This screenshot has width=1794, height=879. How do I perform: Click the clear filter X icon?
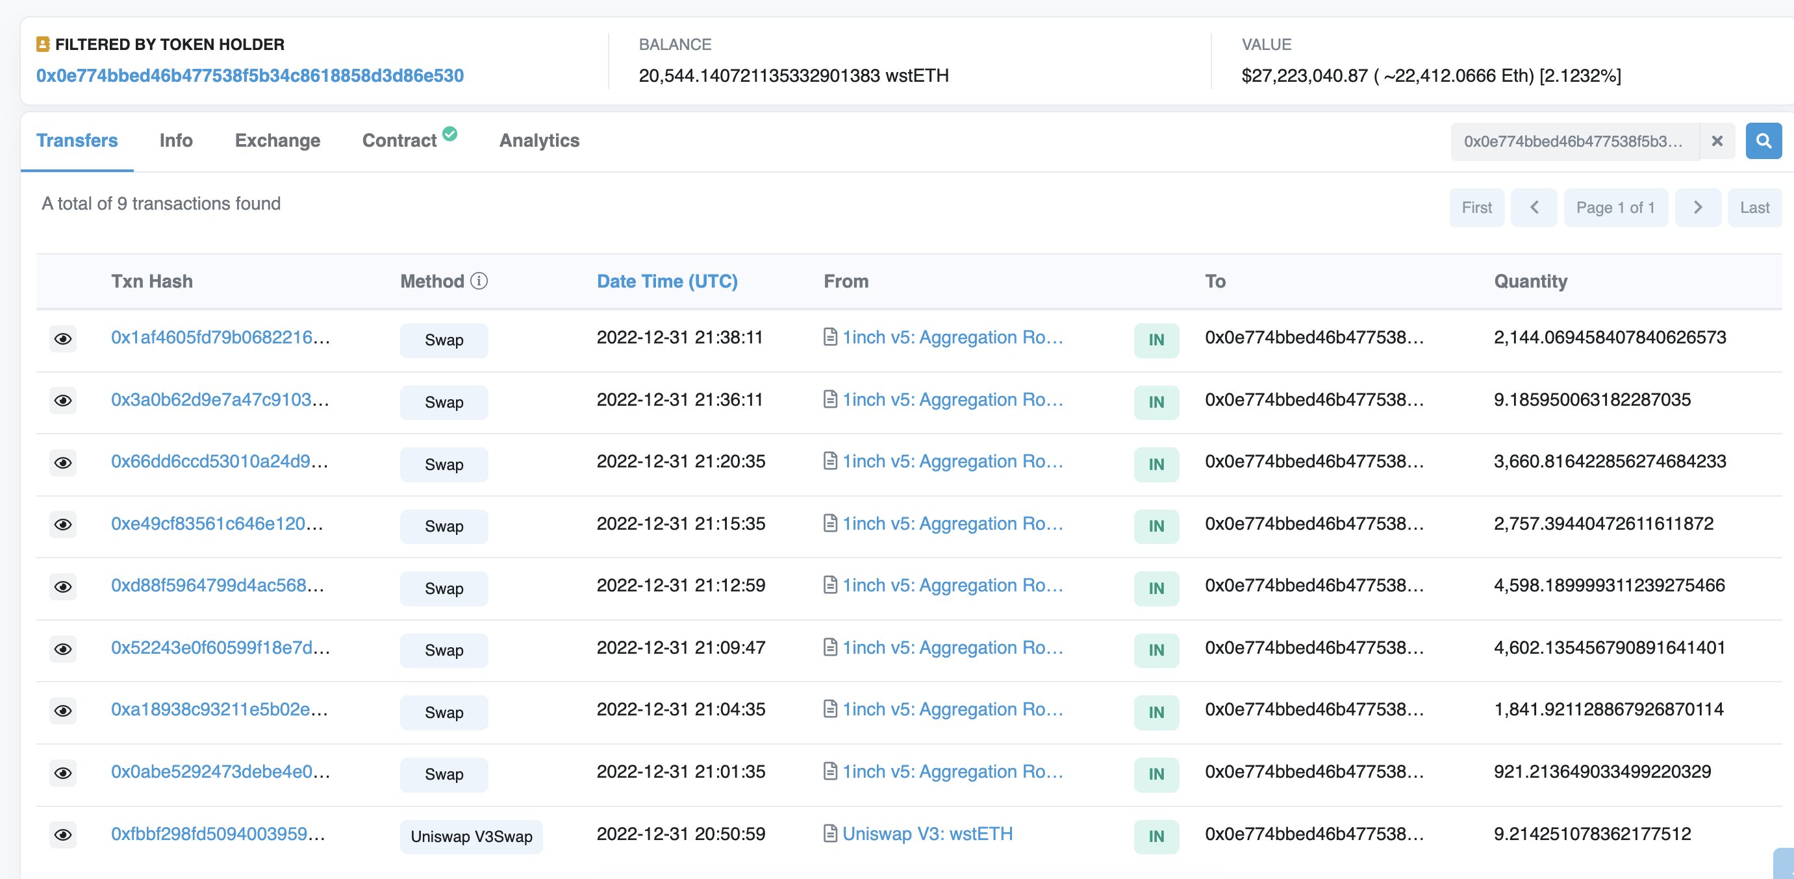point(1716,141)
